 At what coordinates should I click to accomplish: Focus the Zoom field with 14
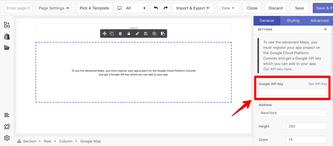tap(306, 140)
